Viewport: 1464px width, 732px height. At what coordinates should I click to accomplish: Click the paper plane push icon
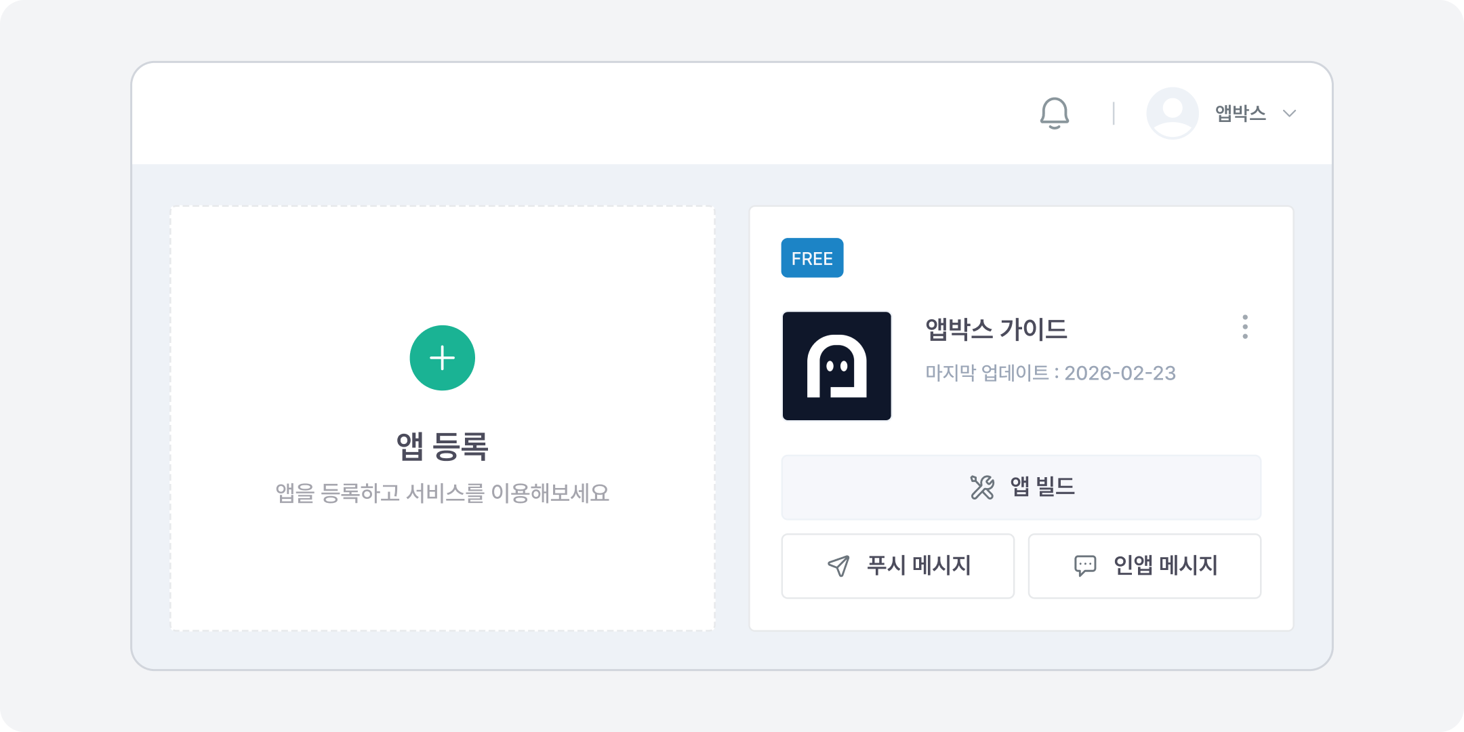[x=838, y=566]
